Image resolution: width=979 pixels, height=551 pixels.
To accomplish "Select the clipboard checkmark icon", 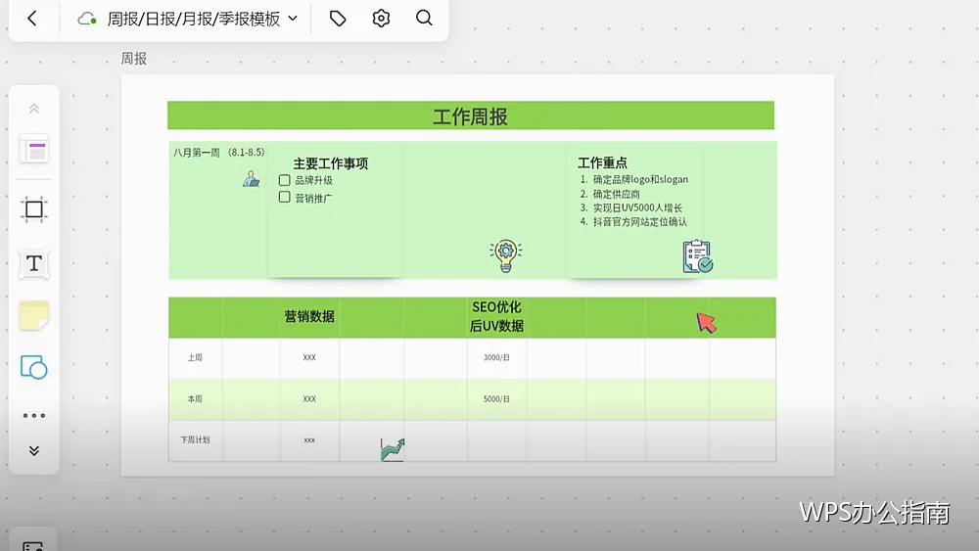I will 698,256.
